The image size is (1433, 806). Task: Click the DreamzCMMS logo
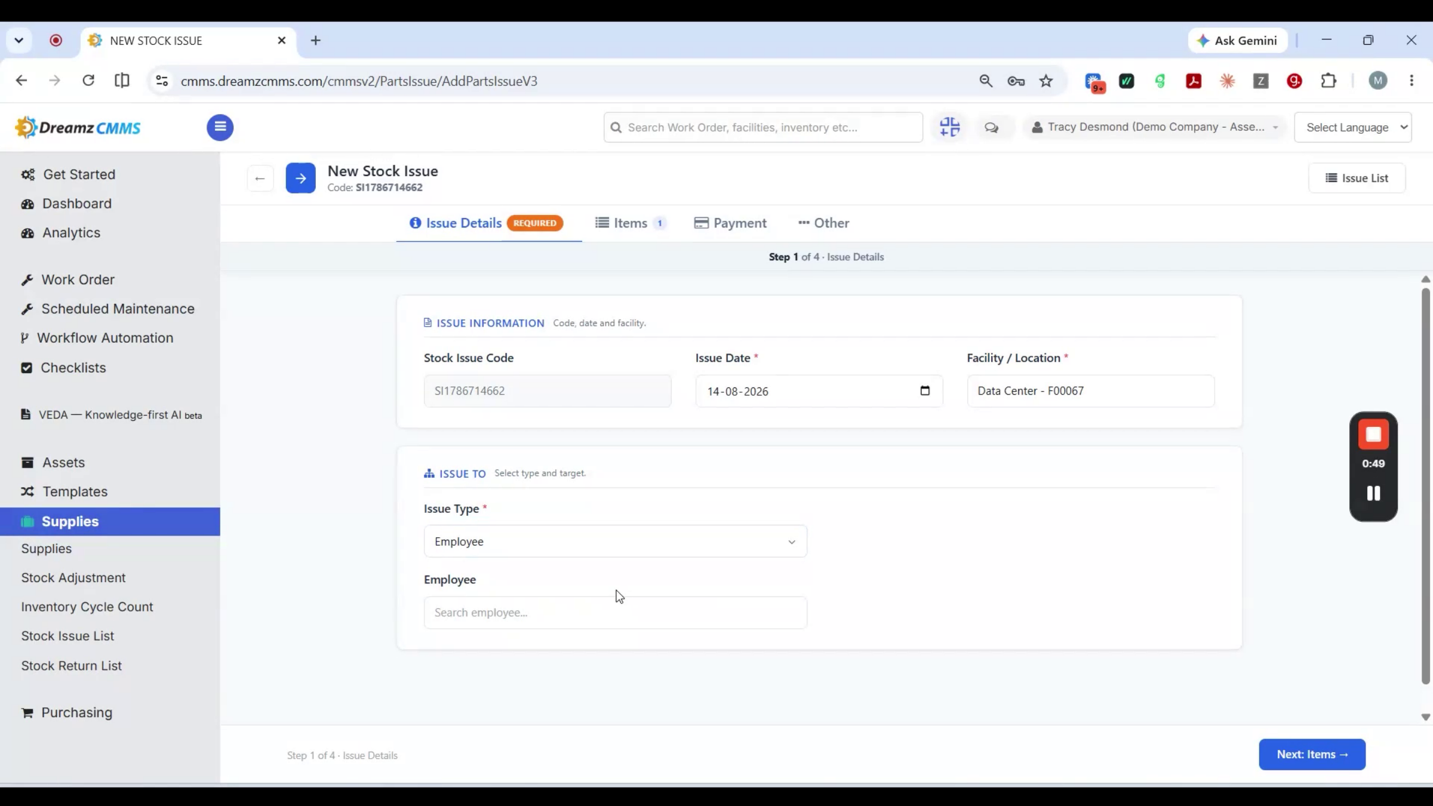click(x=78, y=127)
